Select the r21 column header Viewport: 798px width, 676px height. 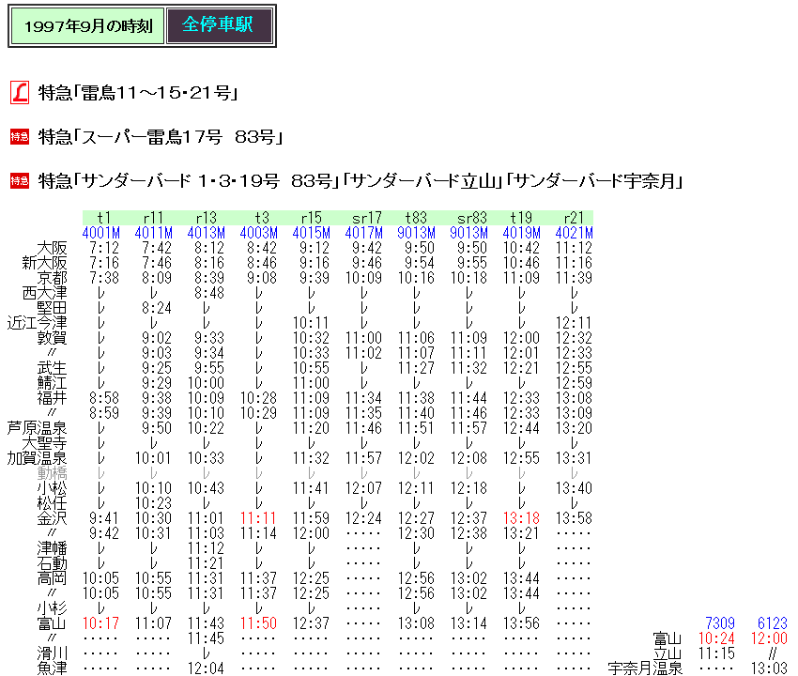pyautogui.click(x=574, y=218)
